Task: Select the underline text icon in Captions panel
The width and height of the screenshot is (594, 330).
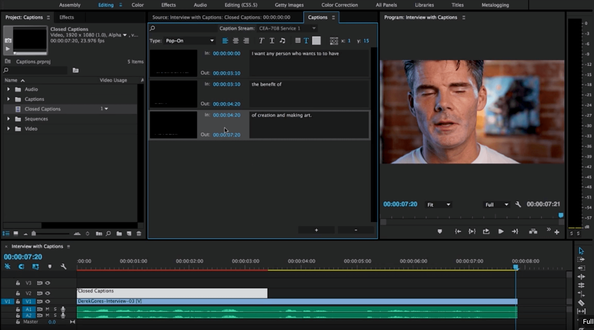Action: pos(272,41)
